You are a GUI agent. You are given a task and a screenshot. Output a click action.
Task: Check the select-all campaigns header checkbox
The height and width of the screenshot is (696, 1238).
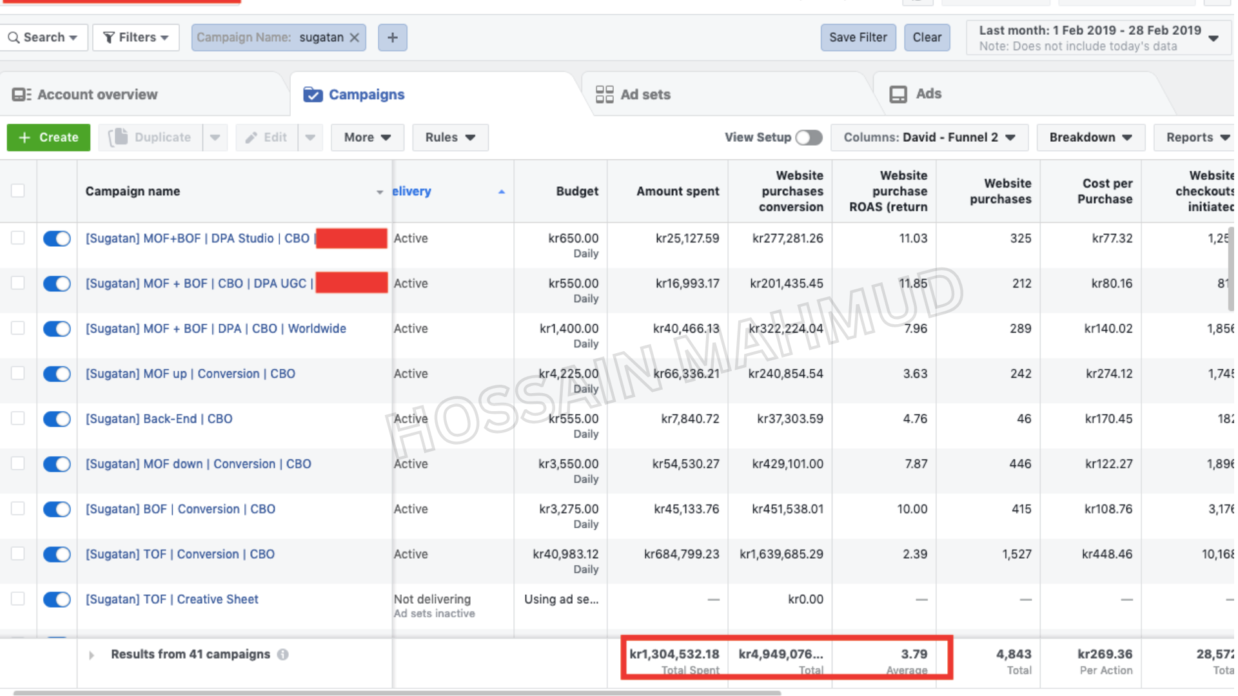click(x=18, y=191)
